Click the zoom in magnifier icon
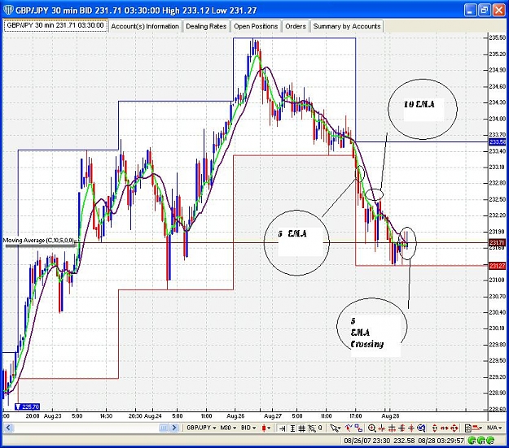This screenshot has height=448, width=509. [371, 428]
